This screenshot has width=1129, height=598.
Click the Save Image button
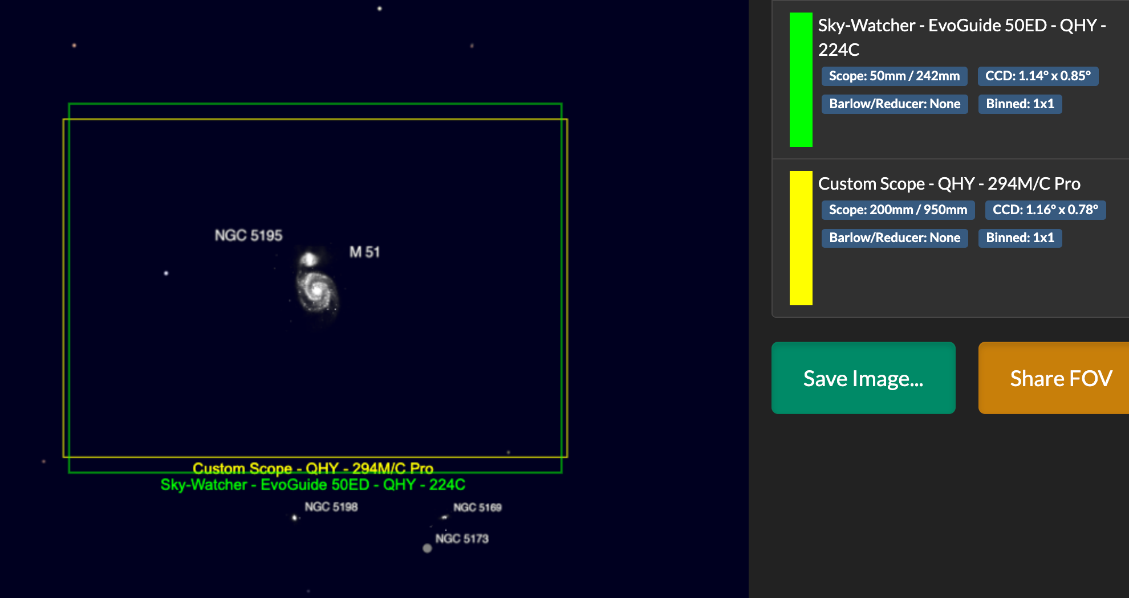863,378
